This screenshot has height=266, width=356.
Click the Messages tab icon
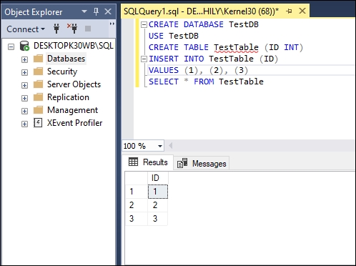[x=182, y=163]
